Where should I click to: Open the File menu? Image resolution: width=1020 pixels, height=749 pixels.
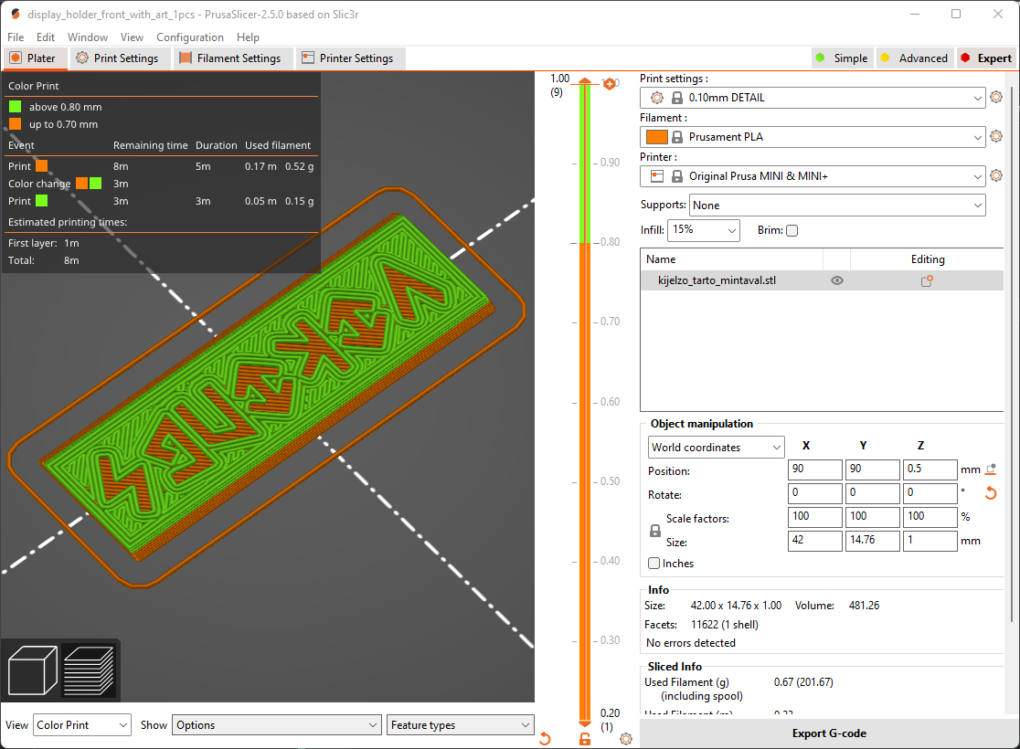[16, 37]
